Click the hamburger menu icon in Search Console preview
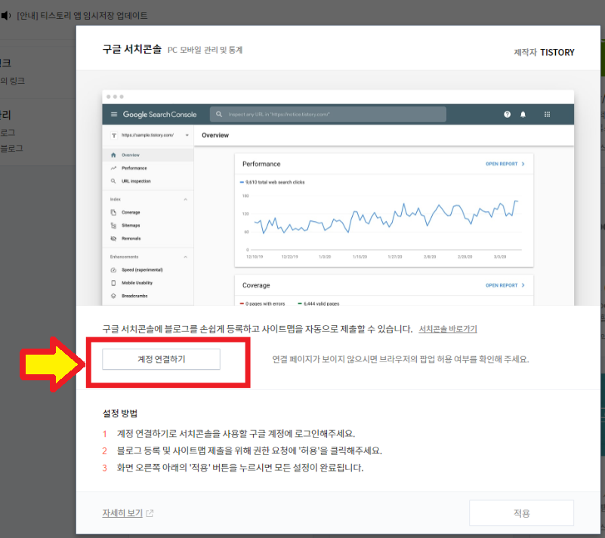 point(114,115)
